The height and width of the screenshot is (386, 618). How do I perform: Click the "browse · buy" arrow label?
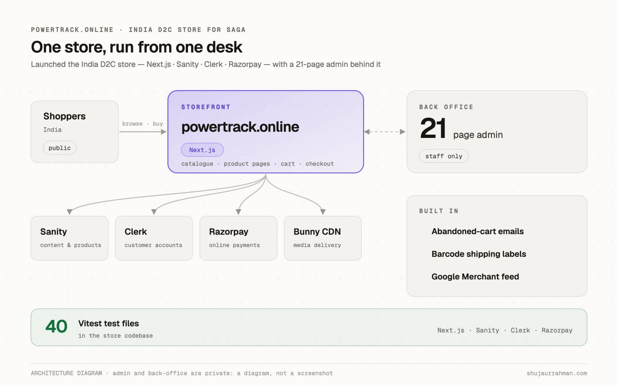point(142,124)
